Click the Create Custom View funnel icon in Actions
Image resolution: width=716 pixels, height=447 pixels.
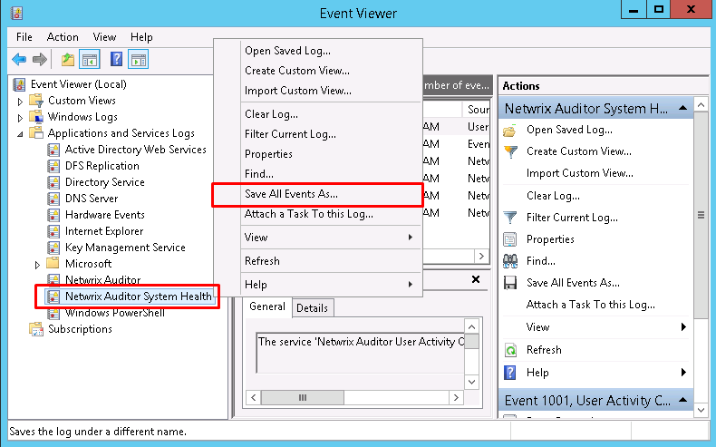pyautogui.click(x=510, y=151)
